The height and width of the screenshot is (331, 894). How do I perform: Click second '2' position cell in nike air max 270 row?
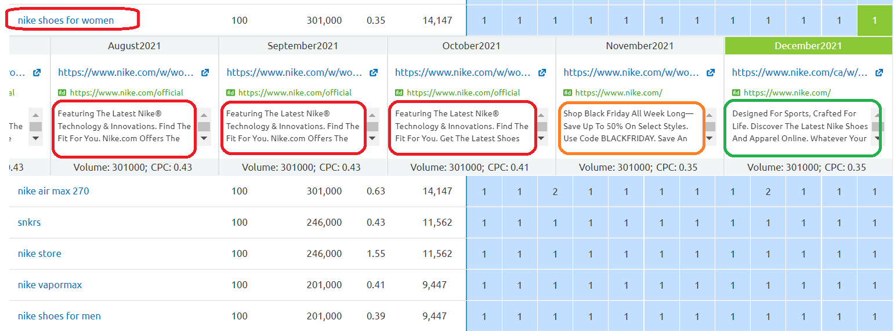(768, 191)
